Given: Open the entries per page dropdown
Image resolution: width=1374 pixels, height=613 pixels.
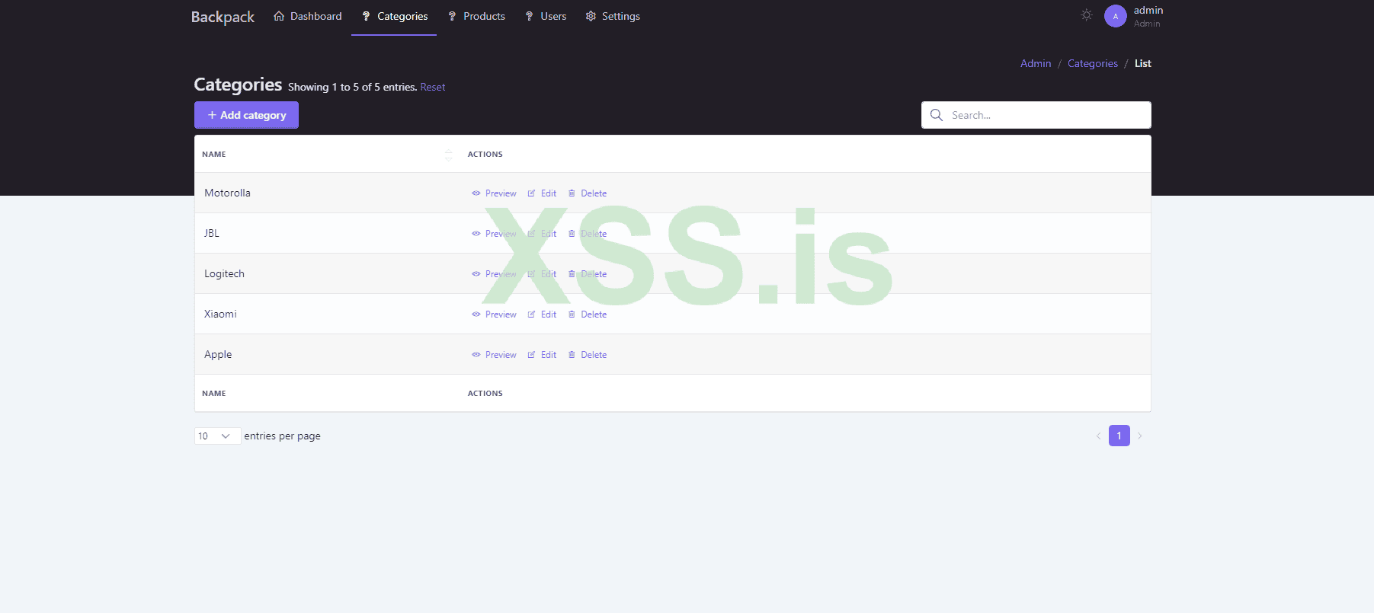Looking at the screenshot, I should pyautogui.click(x=217, y=436).
